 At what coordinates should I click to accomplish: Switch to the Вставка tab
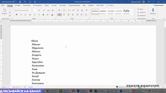(18, 5)
